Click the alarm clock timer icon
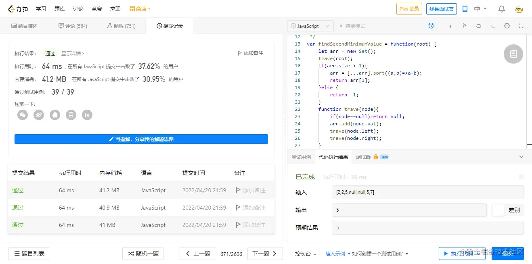532x264 pixels. click(x=431, y=26)
